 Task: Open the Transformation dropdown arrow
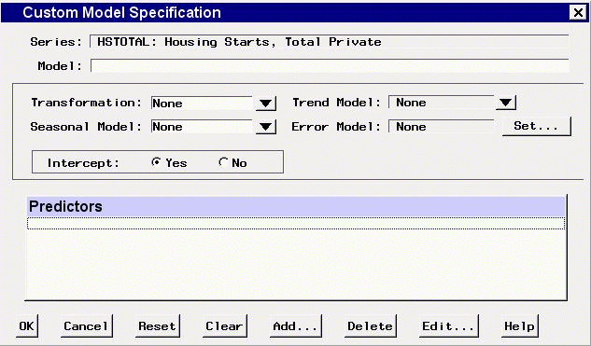[266, 104]
